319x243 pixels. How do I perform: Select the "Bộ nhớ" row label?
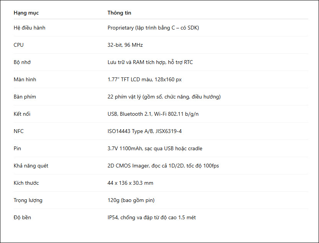click(x=22, y=62)
